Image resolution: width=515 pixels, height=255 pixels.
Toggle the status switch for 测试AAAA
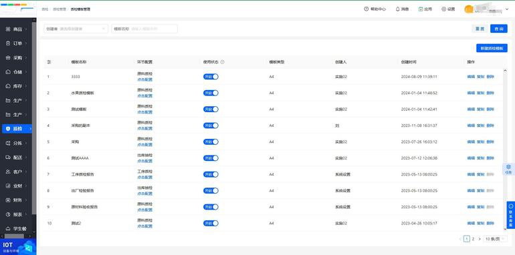[x=211, y=158]
